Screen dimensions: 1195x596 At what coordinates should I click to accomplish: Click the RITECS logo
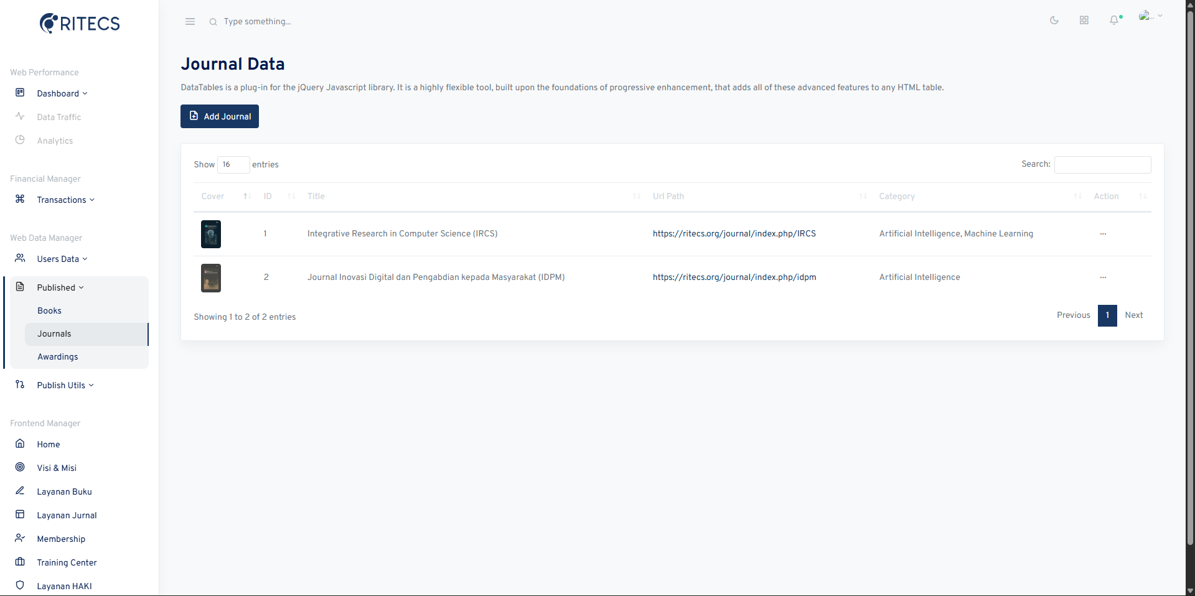(80, 24)
